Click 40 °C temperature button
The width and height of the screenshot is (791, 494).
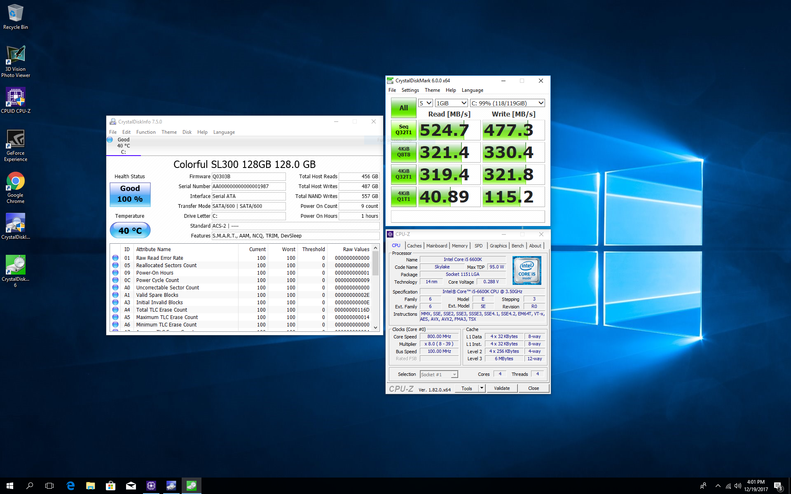pyautogui.click(x=130, y=231)
